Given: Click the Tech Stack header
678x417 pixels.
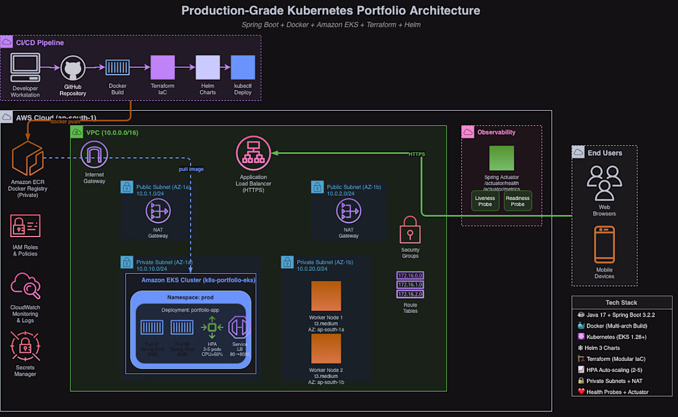Looking at the screenshot, I should pos(621,302).
